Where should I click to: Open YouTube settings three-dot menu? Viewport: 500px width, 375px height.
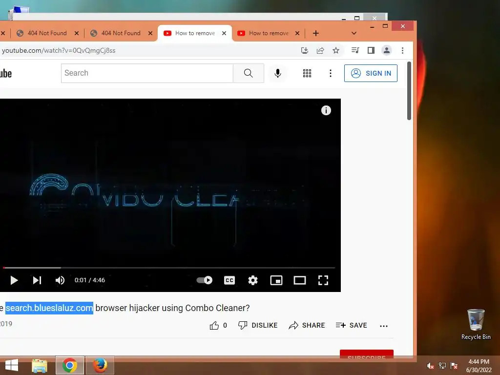coord(331,73)
